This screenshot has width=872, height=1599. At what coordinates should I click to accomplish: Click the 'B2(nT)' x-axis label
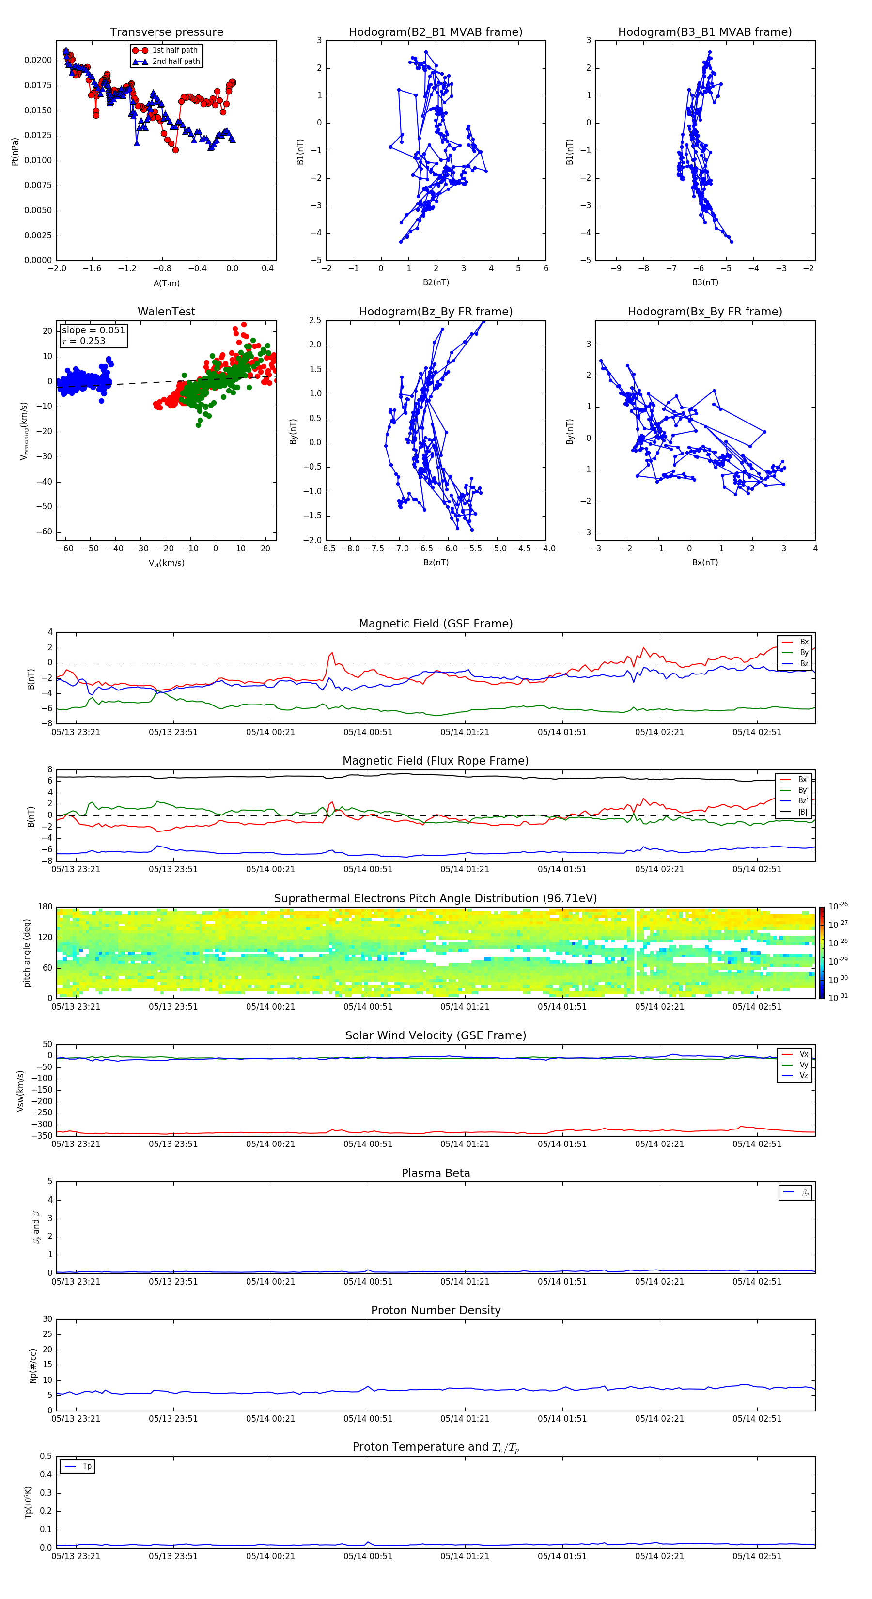coord(436,282)
